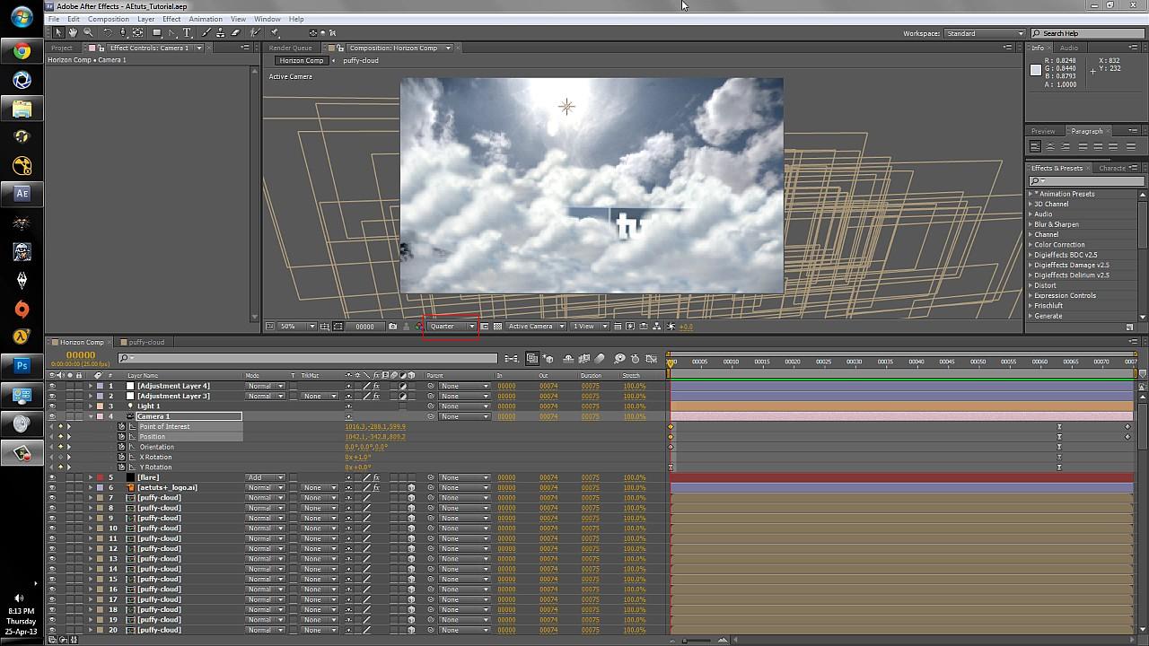Click the Info panel color swatch

tap(1035, 70)
